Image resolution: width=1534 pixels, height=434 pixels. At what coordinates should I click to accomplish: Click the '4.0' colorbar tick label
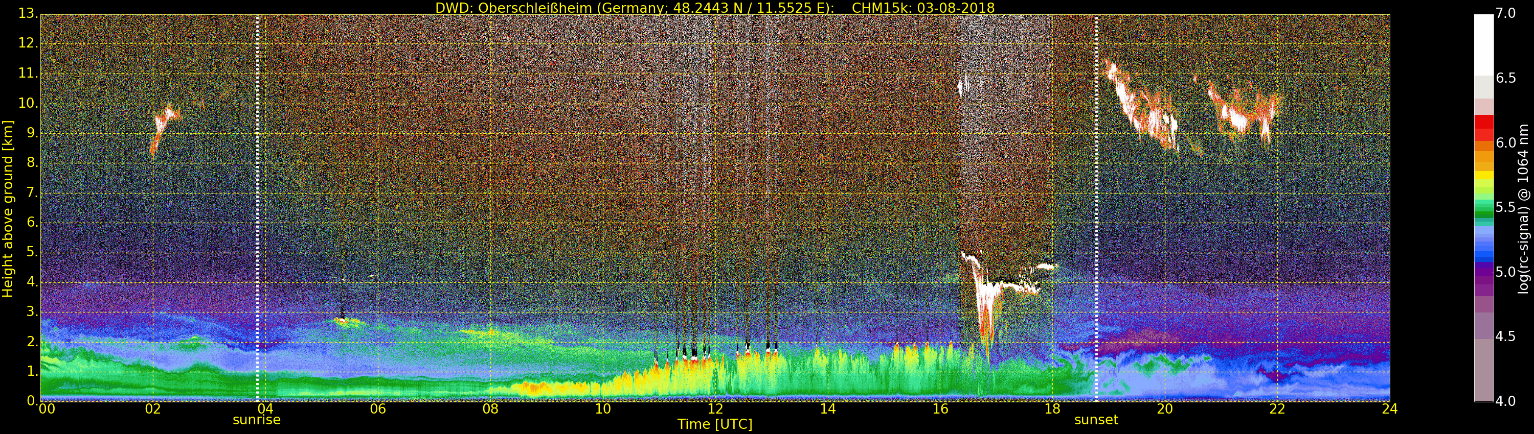click(x=1505, y=401)
